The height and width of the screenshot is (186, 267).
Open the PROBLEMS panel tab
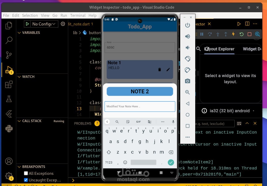[x=83, y=124]
